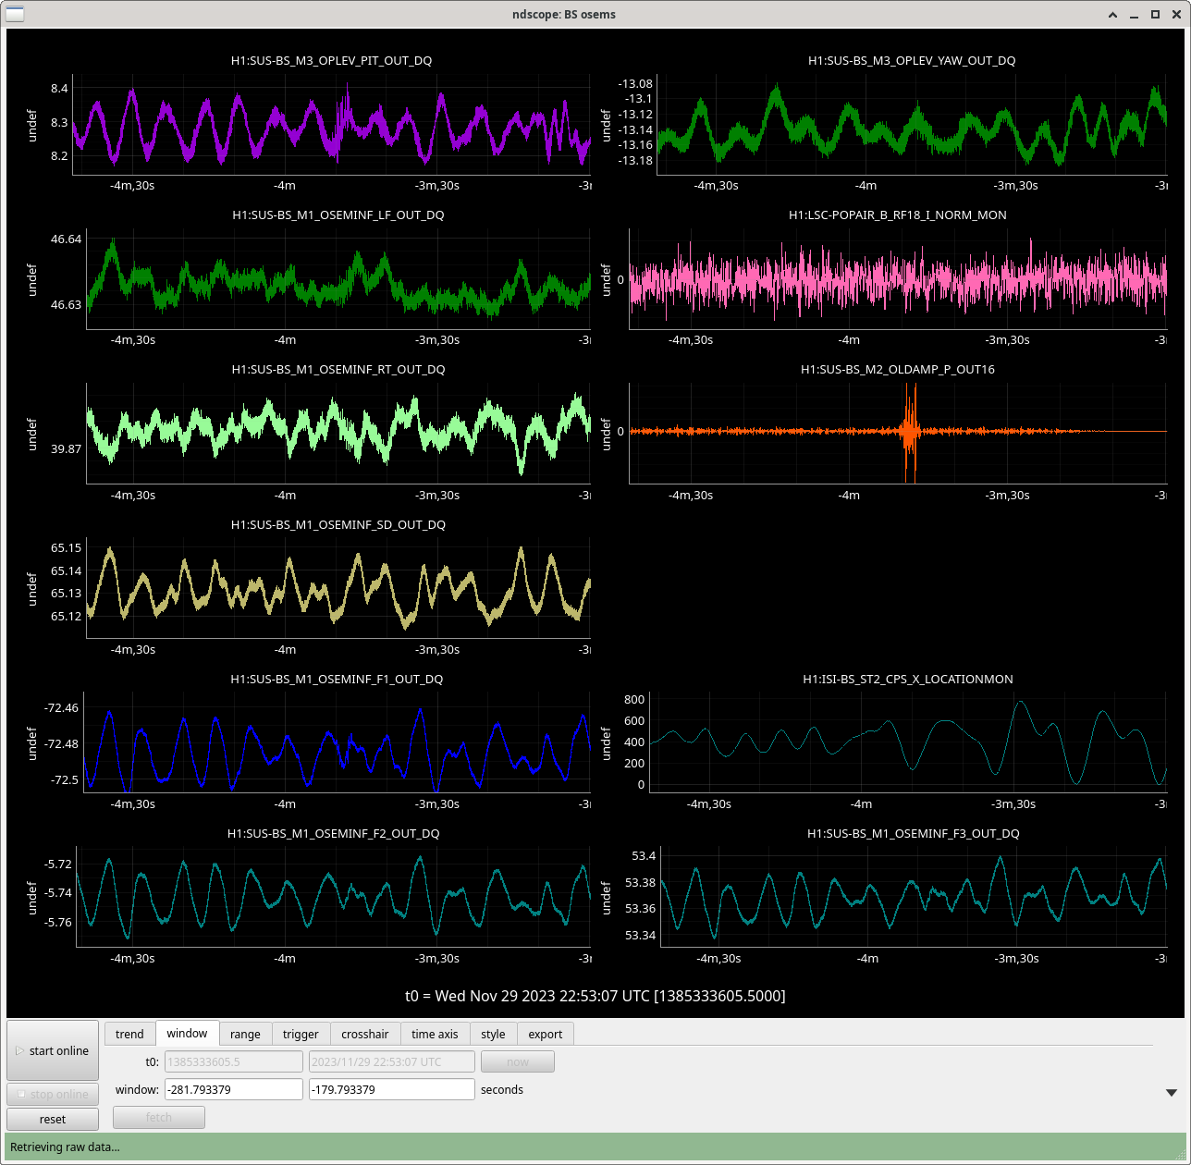The height and width of the screenshot is (1165, 1191).
Task: Click the orange OLDAMP_P_OUT16 spike in plot
Action: [911, 431]
